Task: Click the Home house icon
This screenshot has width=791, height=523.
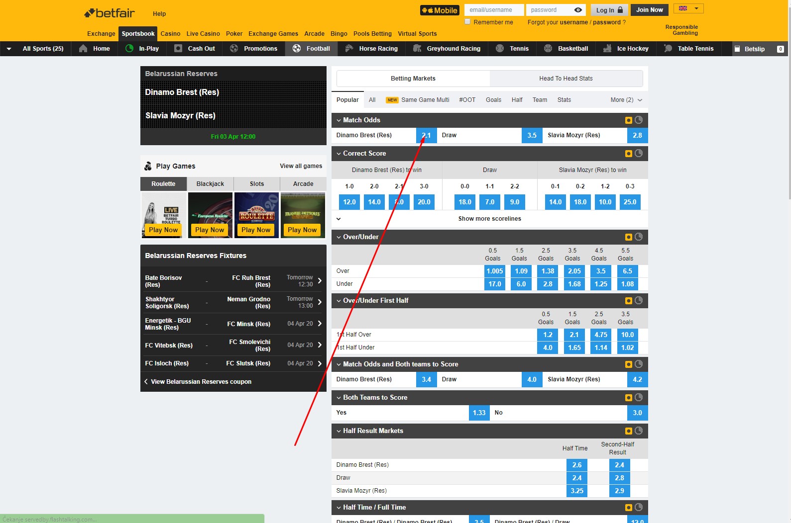Action: 83,49
